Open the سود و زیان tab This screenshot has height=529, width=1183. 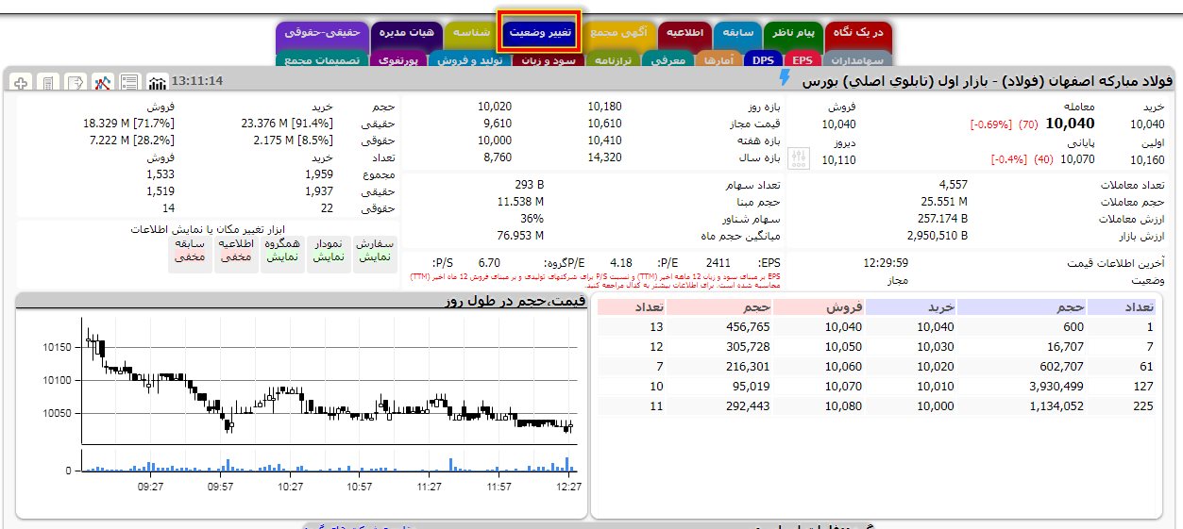[x=549, y=60]
